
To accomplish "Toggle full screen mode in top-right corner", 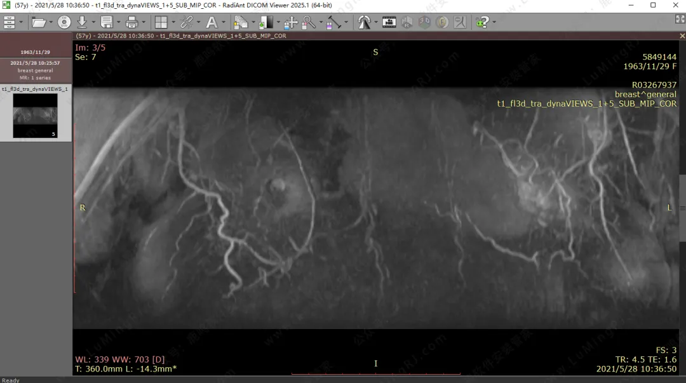I will coord(680,20).
